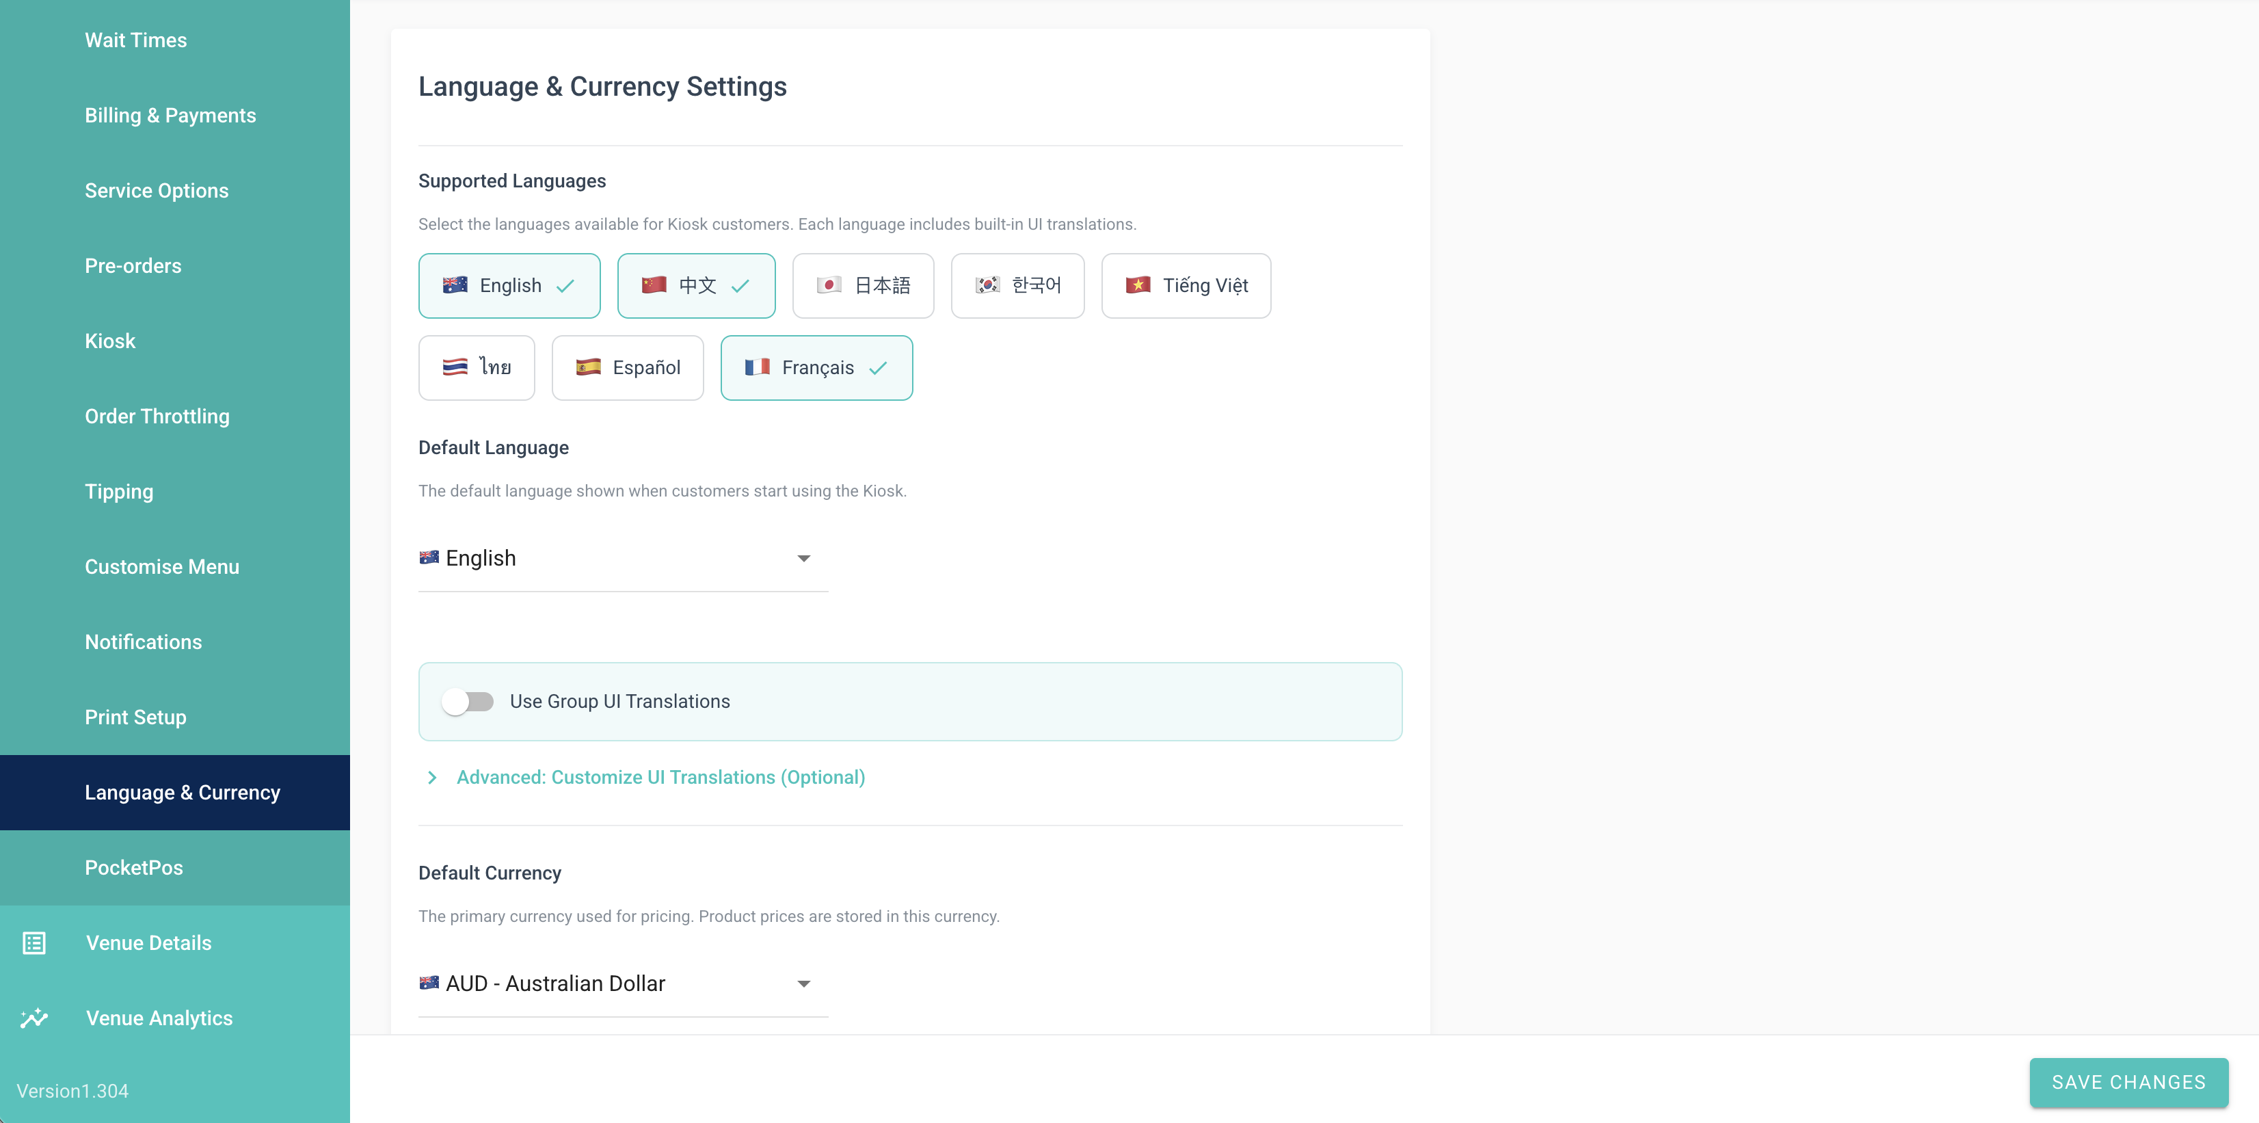Click the Japanese flag icon
Image resolution: width=2259 pixels, height=1123 pixels.
[829, 285]
